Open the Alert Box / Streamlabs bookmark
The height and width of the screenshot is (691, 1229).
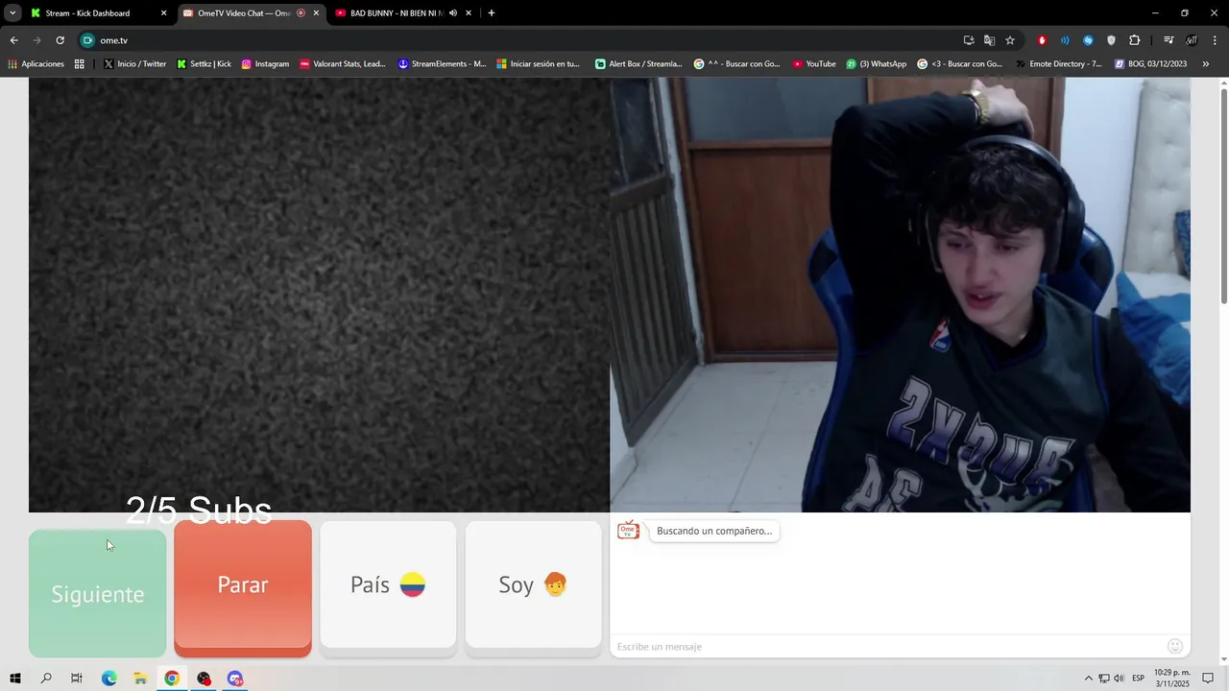click(639, 64)
